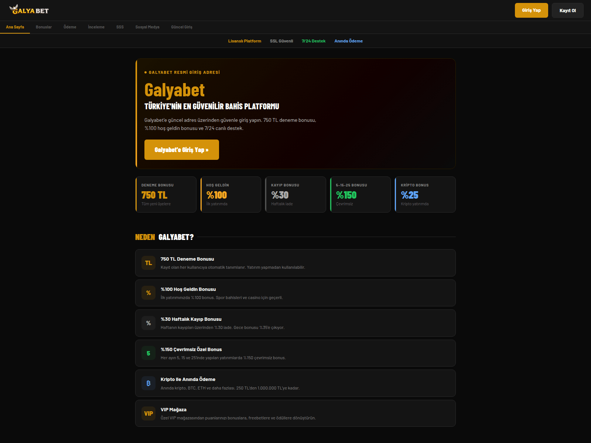Click the %150 Çevrimsiz Özel Bonus title

191,350
